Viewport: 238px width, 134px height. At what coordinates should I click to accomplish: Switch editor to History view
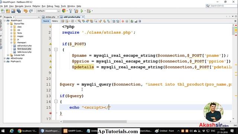coord(55,21)
